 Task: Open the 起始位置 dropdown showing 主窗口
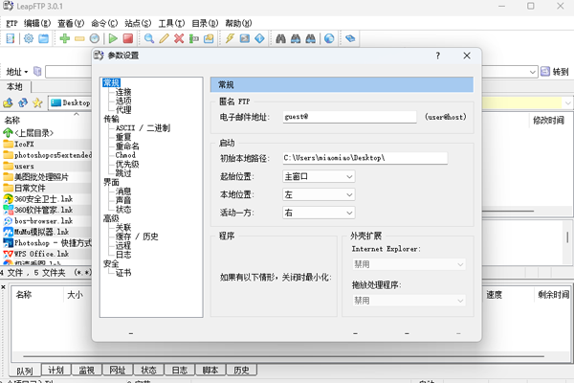tap(318, 176)
